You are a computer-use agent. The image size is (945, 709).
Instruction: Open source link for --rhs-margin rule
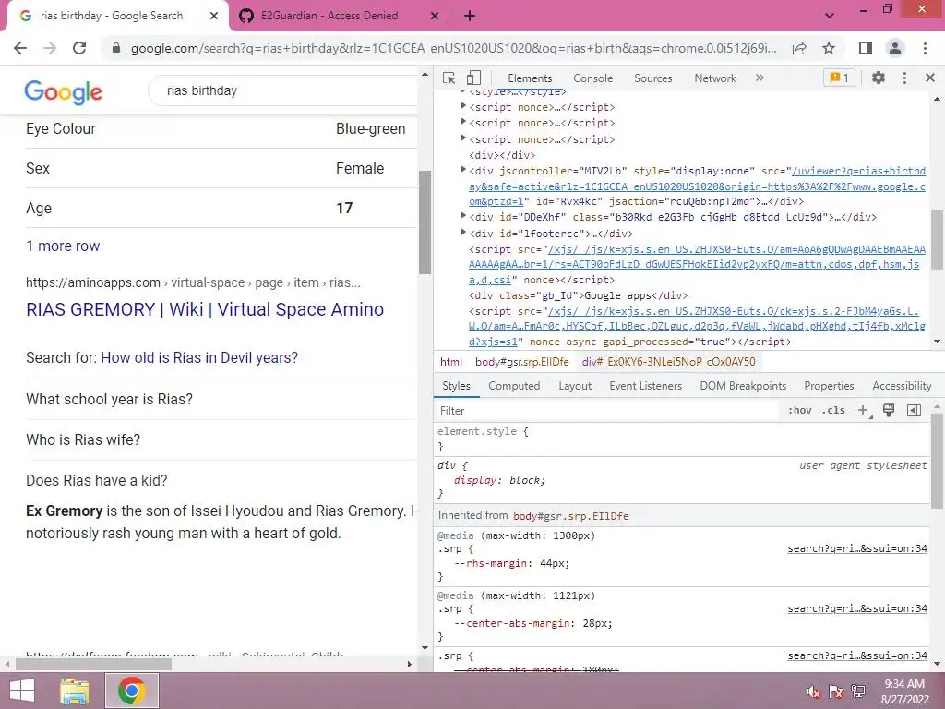point(857,548)
